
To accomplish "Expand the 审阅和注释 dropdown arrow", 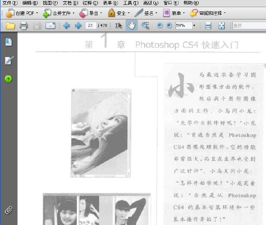I will tap(225, 13).
